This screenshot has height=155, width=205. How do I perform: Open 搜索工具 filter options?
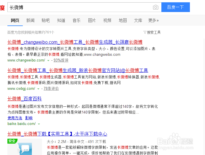click(x=152, y=32)
